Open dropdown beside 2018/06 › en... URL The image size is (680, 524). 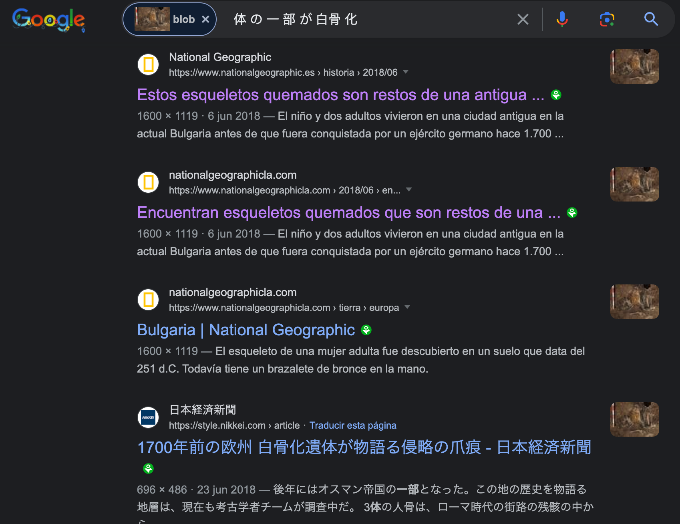(409, 190)
